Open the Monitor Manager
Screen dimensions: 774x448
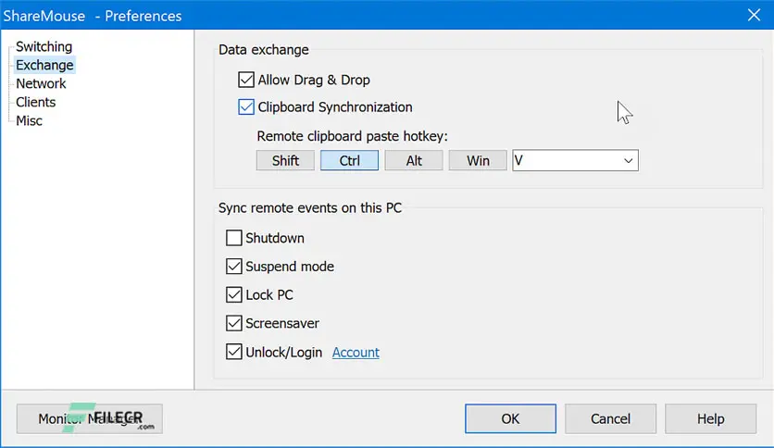pyautogui.click(x=90, y=419)
